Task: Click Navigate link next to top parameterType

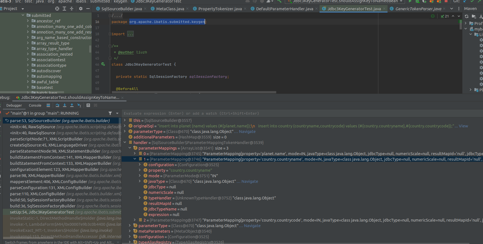Action: pos(247,132)
